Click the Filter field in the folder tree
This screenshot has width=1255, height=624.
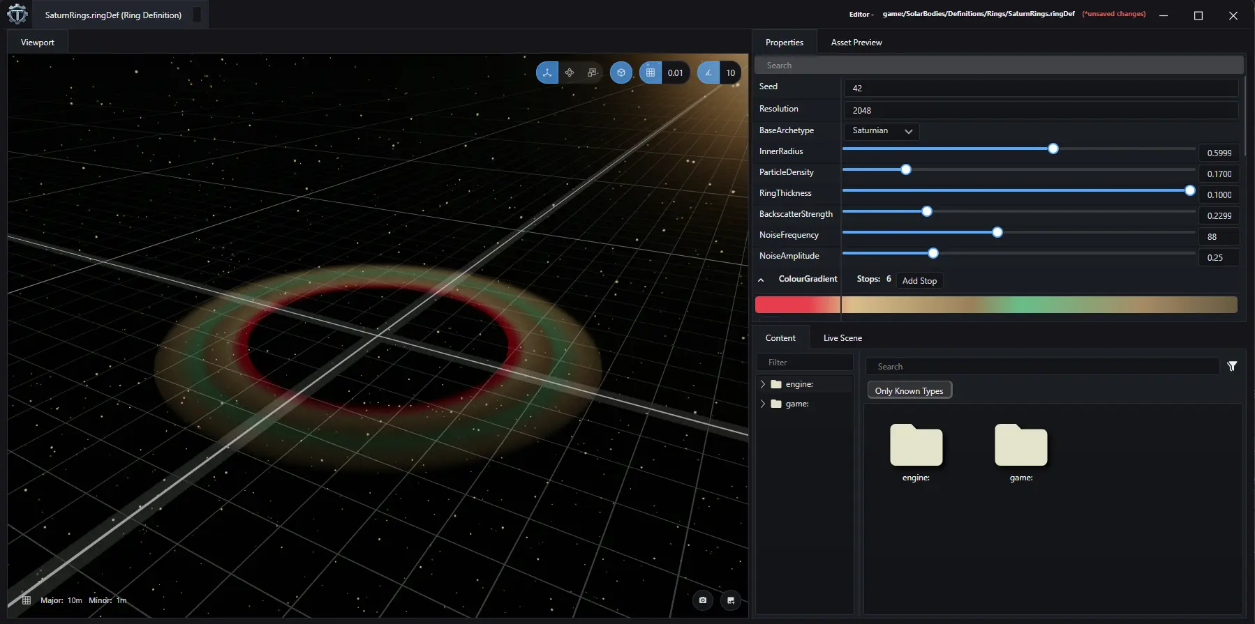[x=805, y=363]
